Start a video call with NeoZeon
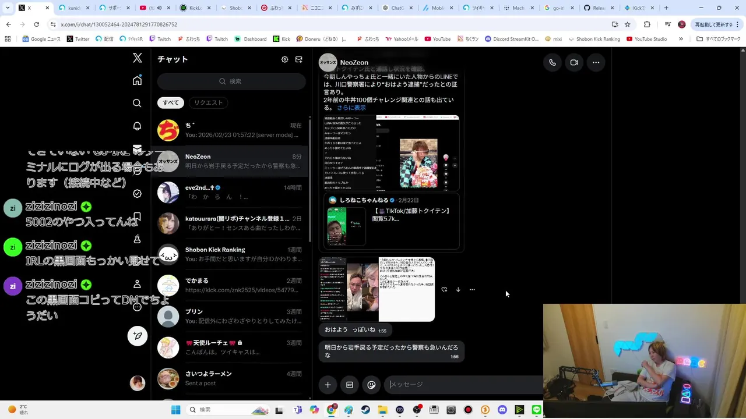The image size is (746, 419). coord(574,62)
